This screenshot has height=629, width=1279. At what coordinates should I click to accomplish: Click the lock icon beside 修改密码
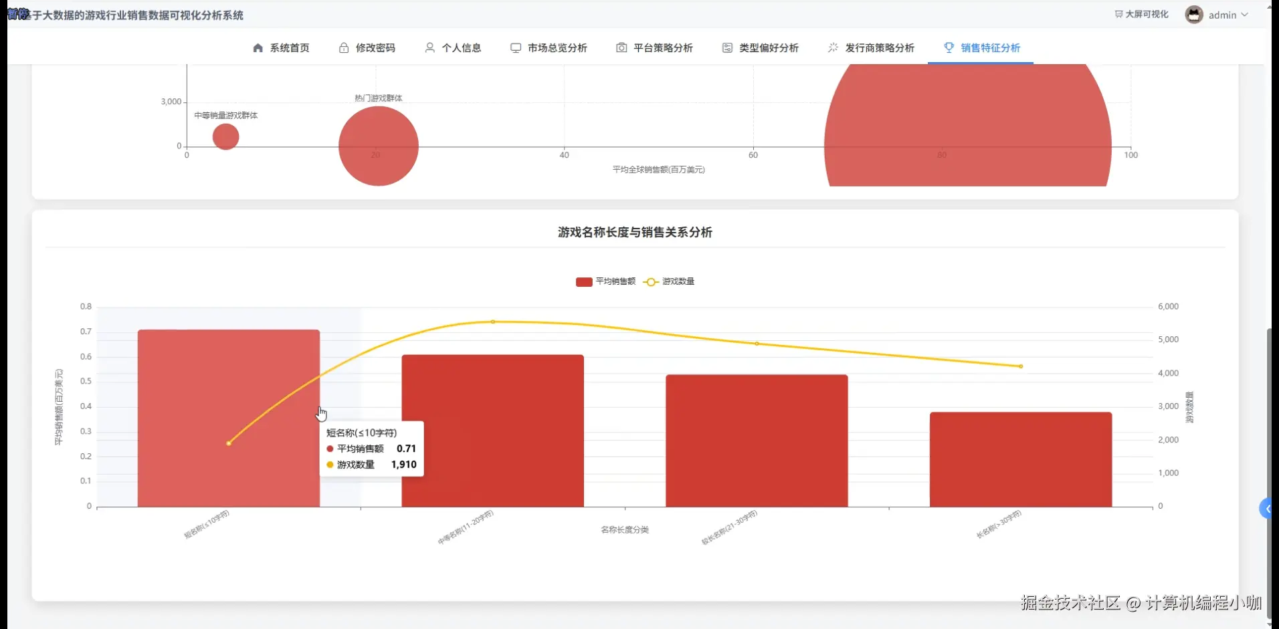[x=344, y=47]
